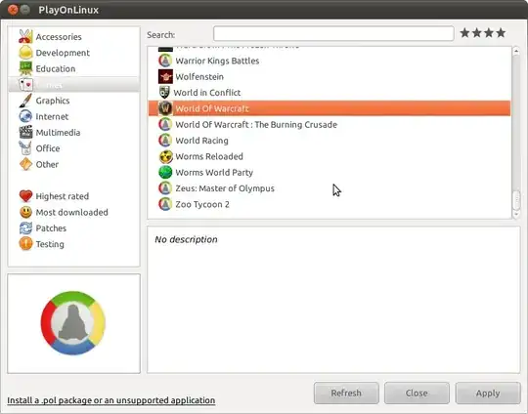
Task: Click inside the Search field
Action: [333, 33]
